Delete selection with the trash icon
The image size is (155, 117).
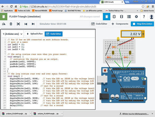(x=11, y=24)
